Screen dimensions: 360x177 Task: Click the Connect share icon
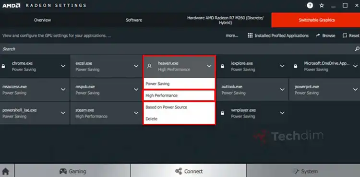click(179, 171)
